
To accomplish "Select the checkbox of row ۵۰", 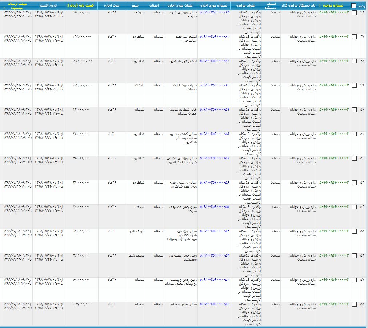I will pyautogui.click(x=354, y=110).
